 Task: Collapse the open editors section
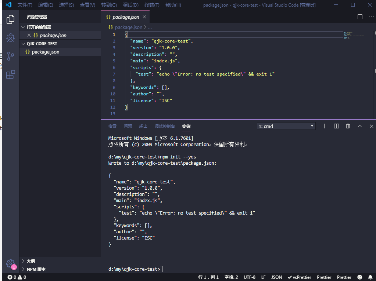60,27
